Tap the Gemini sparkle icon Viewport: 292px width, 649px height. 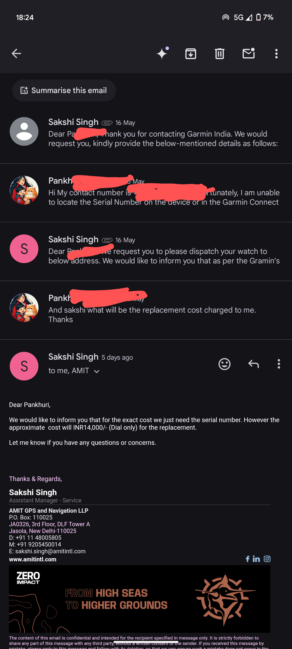[x=162, y=53]
